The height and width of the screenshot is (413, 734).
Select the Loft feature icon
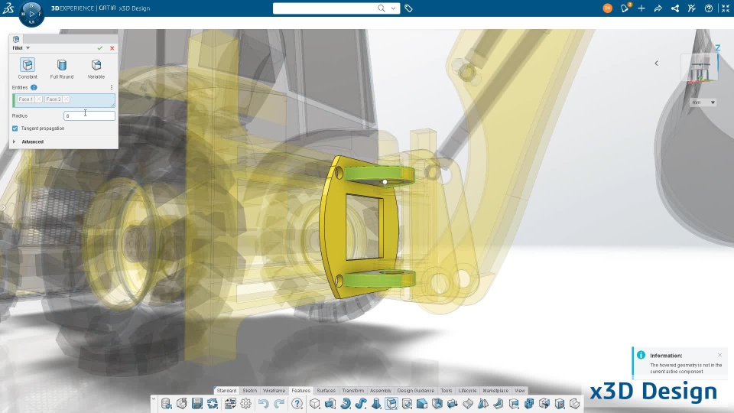(376, 404)
